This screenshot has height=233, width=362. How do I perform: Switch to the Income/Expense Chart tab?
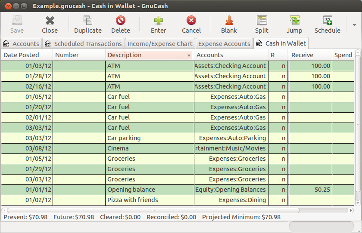pos(160,43)
